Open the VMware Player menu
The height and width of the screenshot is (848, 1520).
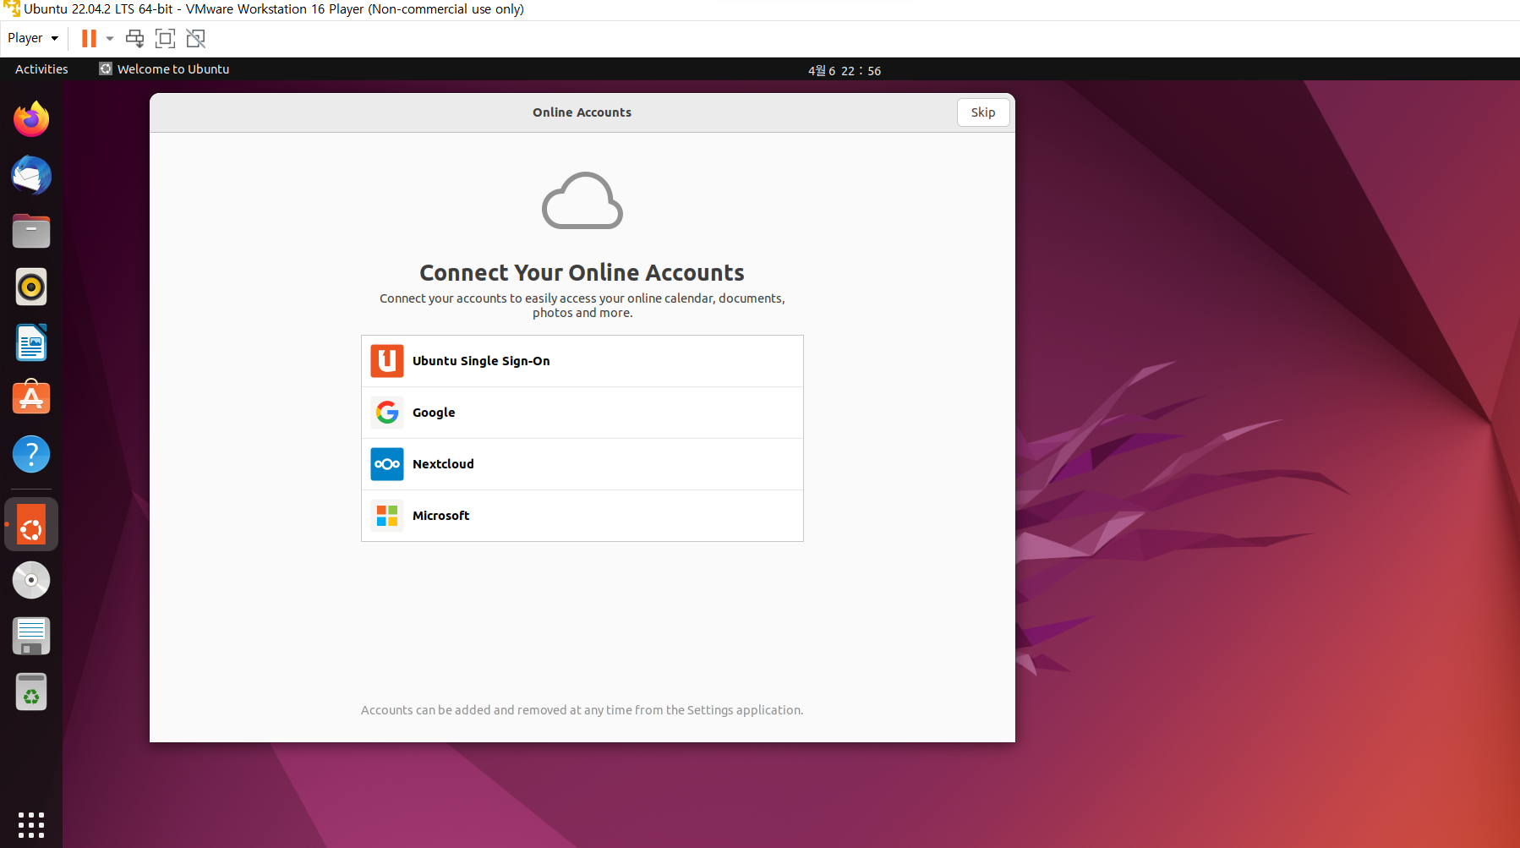[x=33, y=38]
